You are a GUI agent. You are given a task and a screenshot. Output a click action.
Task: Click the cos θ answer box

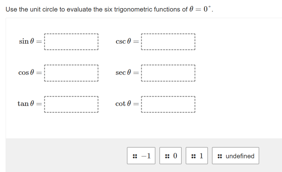[71, 73]
